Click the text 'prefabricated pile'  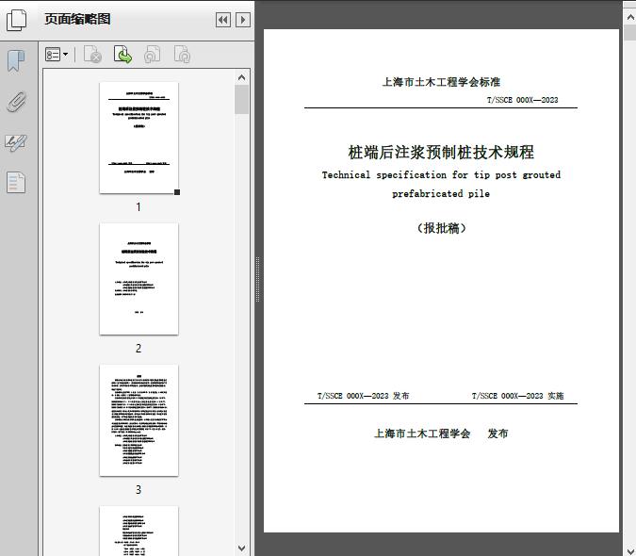[441, 194]
